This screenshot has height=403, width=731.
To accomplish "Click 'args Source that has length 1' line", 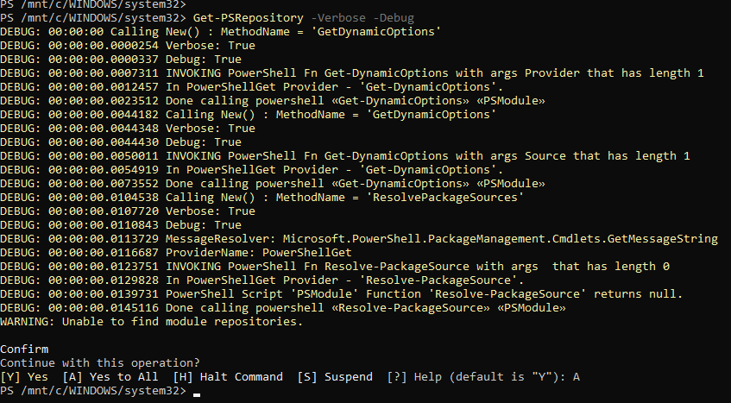I will tap(345, 156).
